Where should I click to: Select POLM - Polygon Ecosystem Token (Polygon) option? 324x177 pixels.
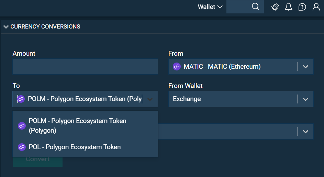click(85, 126)
